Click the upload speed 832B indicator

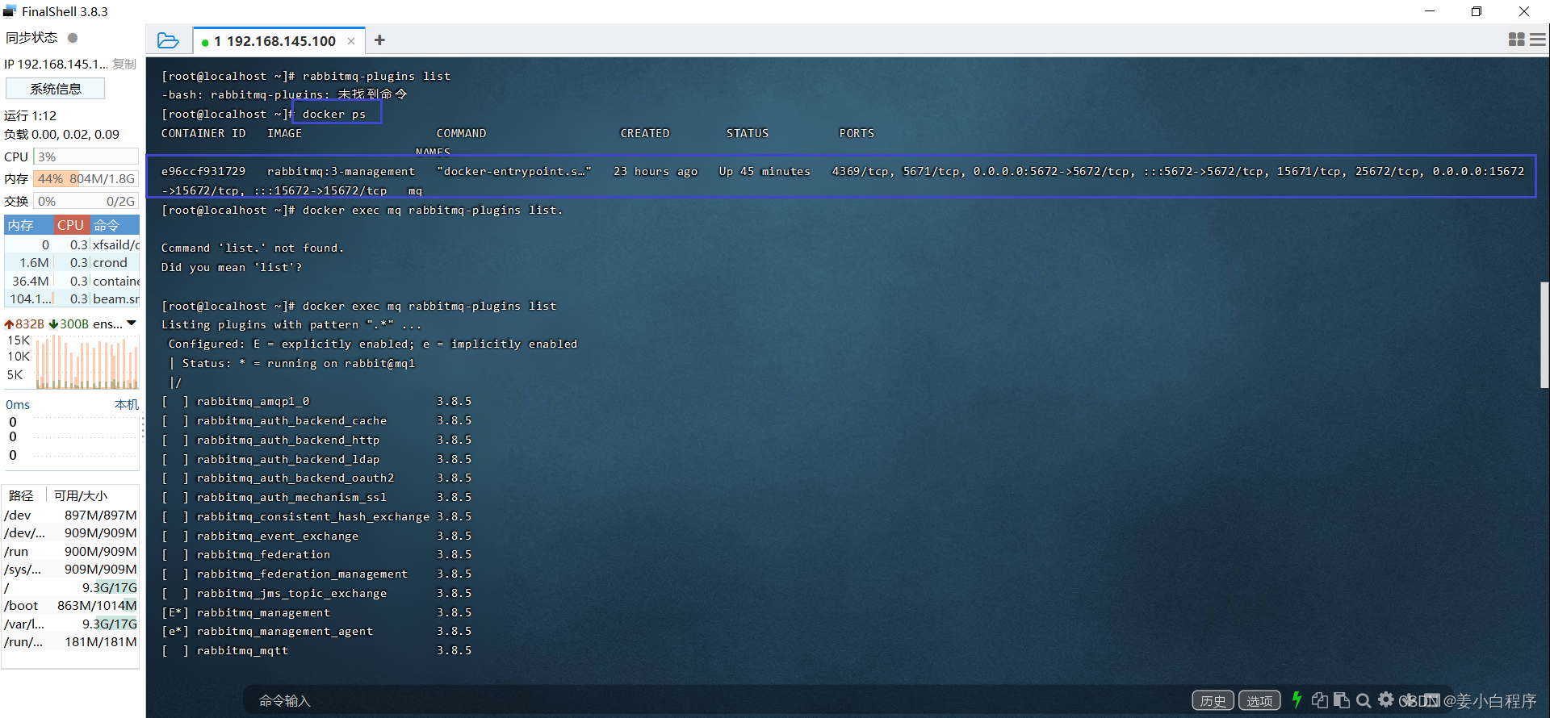click(25, 324)
